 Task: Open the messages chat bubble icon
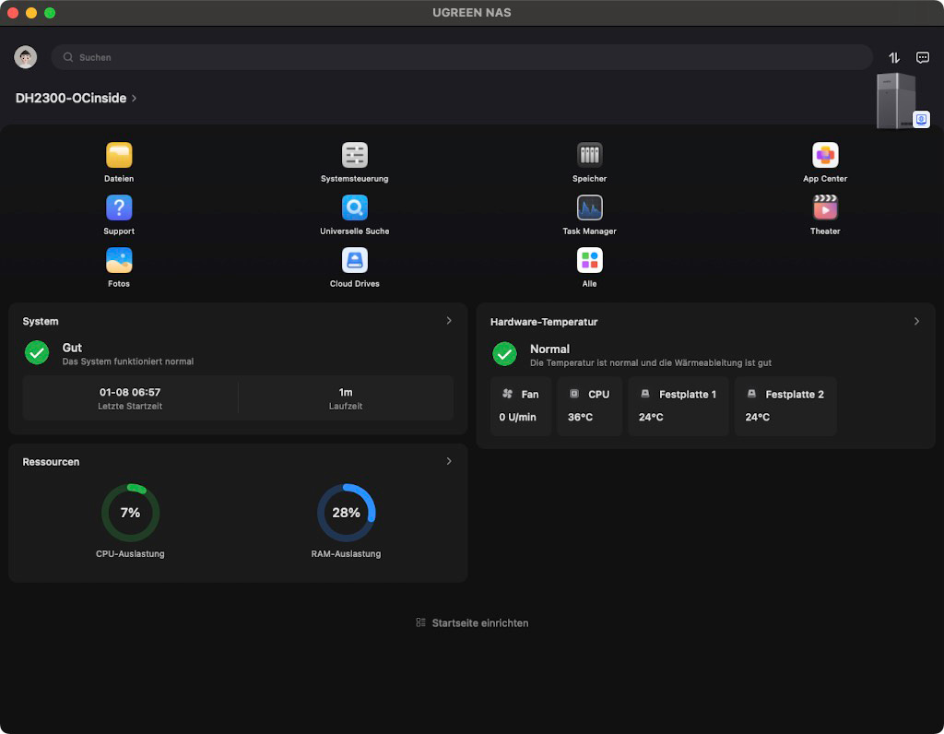pyautogui.click(x=923, y=57)
